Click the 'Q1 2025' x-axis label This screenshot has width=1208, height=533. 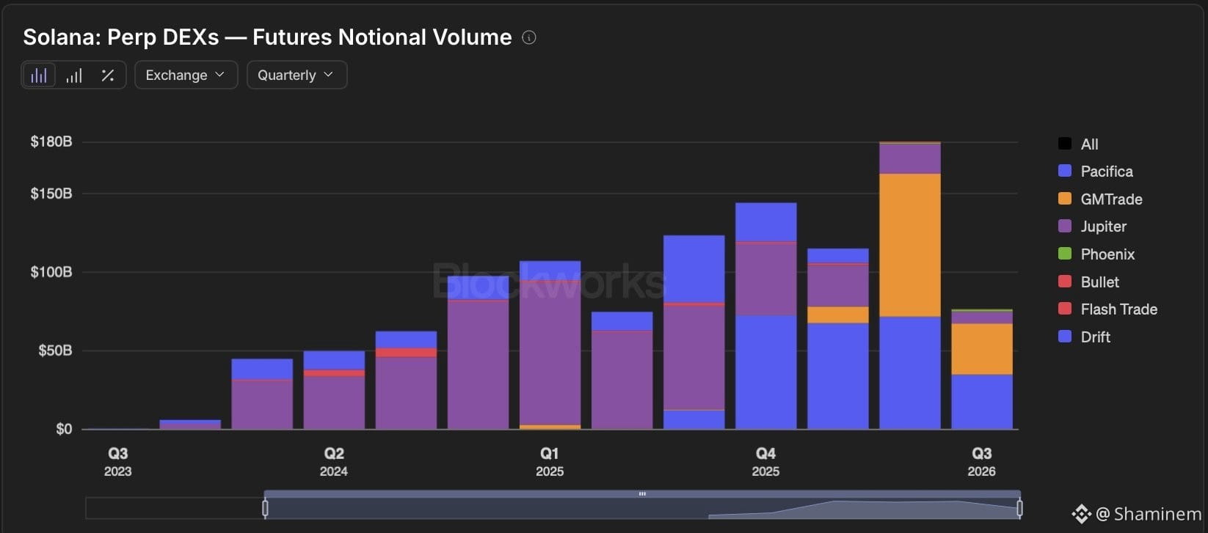550,462
